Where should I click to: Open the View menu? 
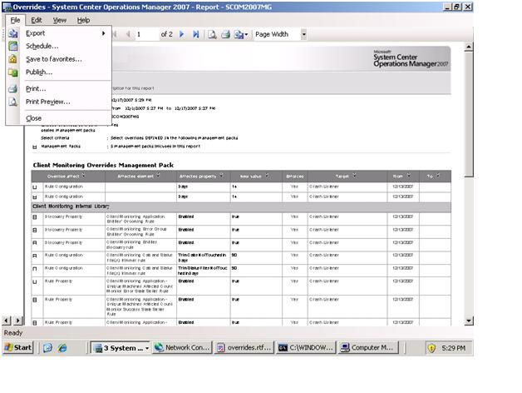coord(60,20)
